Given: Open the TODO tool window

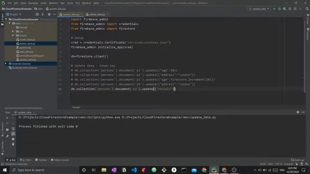Looking at the screenshot, I should point(26,160).
